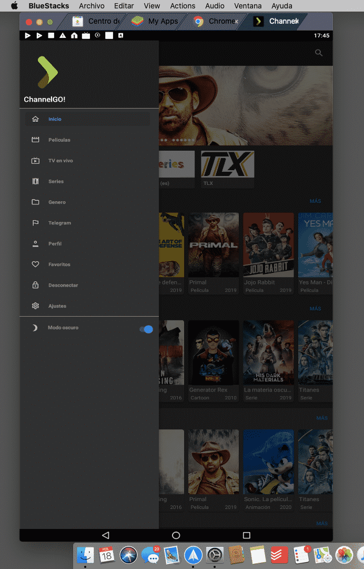Open the Perfil menu entry
Viewport: 364px width, 569px height.
tap(55, 244)
